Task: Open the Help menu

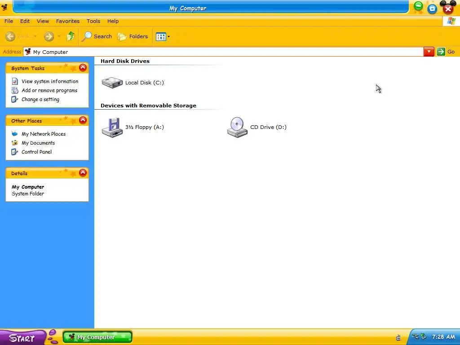Action: [113, 21]
